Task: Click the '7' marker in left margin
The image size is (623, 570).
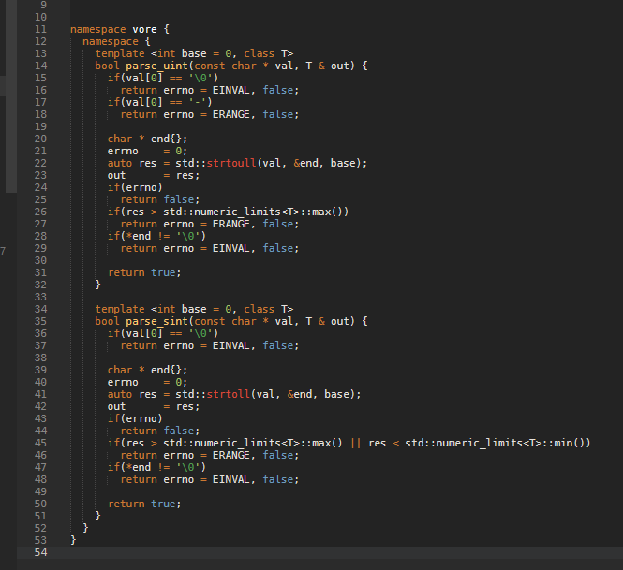Action: pyautogui.click(x=4, y=251)
